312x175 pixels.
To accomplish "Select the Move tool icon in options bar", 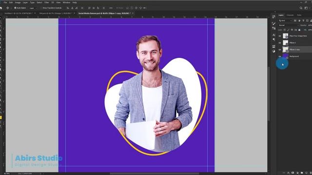I will (x=8, y=8).
